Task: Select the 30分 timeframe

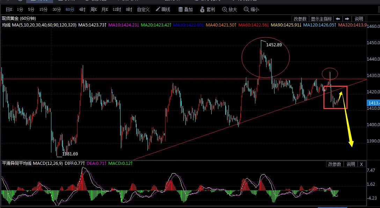Action: click(57, 9)
